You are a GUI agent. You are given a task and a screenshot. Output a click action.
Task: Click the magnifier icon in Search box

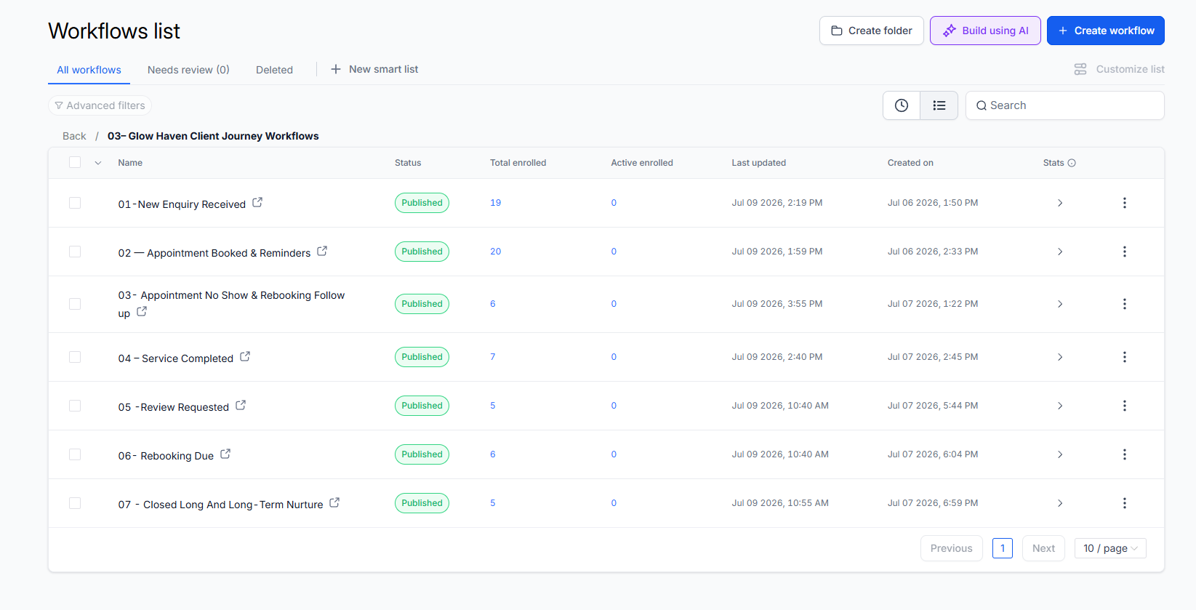pos(982,105)
